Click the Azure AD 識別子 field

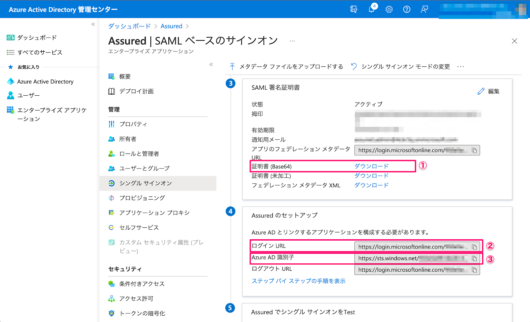pyautogui.click(x=417, y=258)
